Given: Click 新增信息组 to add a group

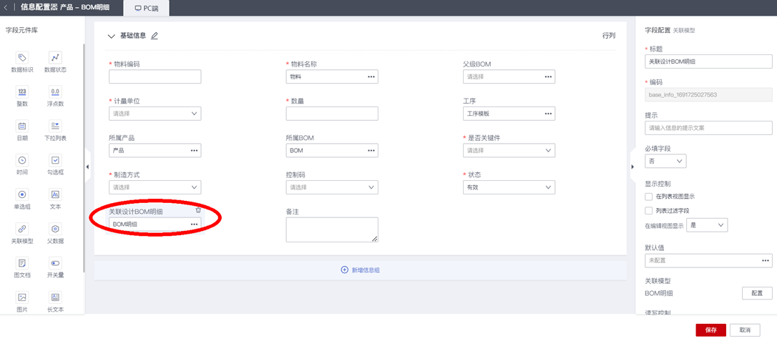Looking at the screenshot, I should pyautogui.click(x=360, y=270).
